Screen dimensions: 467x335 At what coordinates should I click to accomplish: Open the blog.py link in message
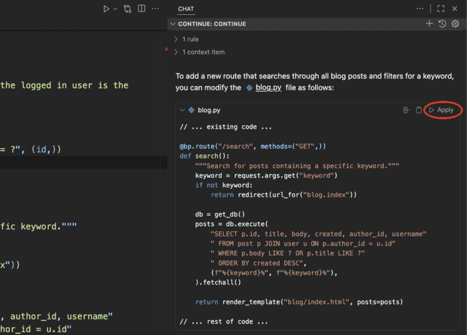coord(268,88)
